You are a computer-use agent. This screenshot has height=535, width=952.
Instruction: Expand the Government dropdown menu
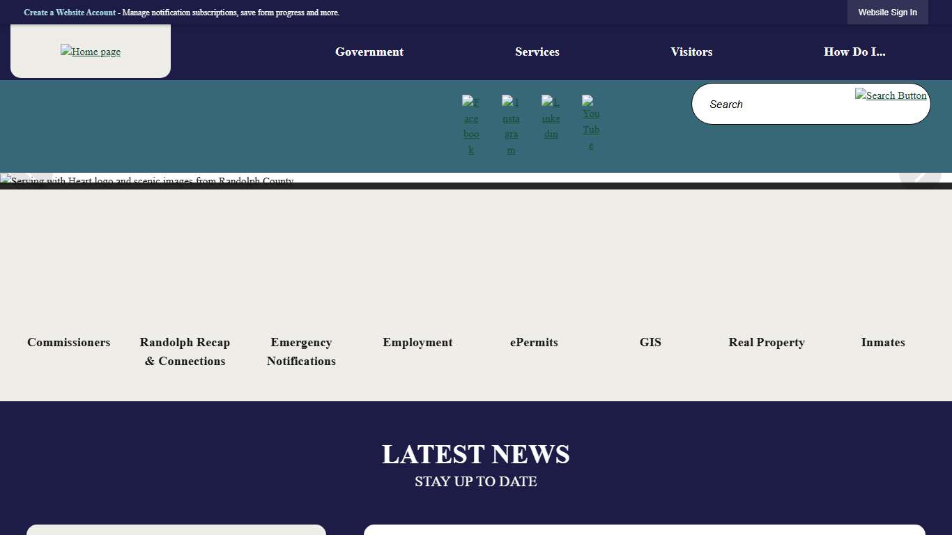(369, 52)
